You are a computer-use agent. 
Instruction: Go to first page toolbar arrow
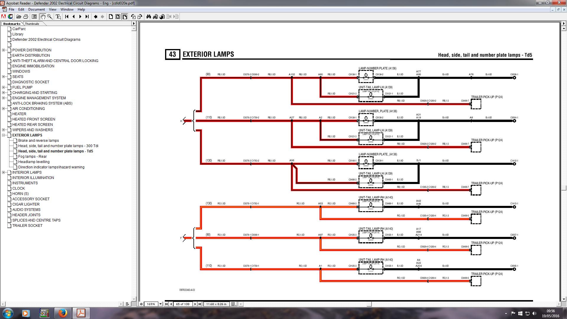[67, 17]
